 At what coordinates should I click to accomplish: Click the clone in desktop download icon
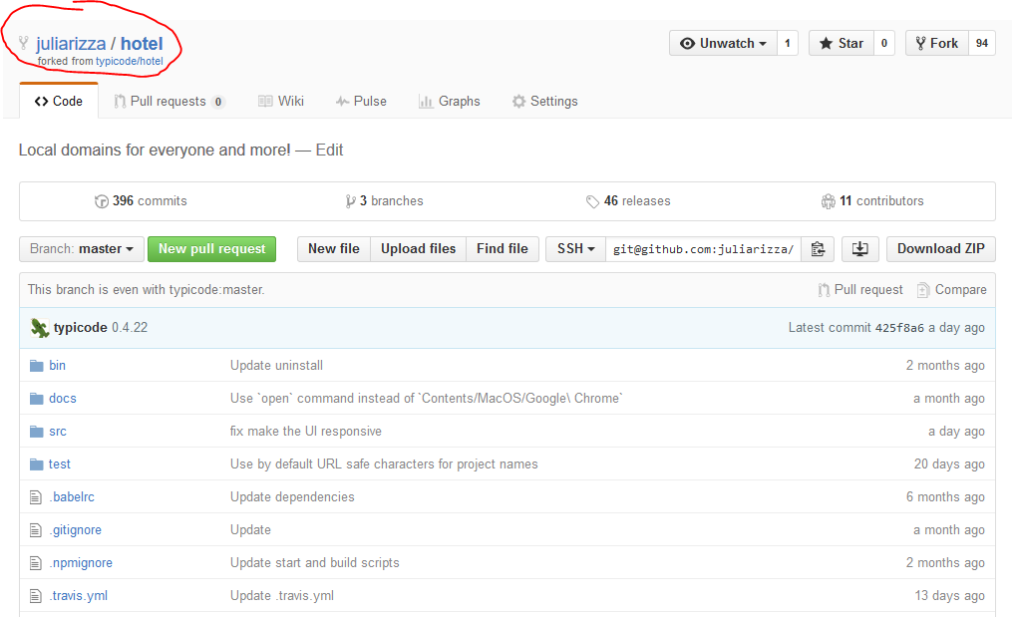click(x=860, y=249)
